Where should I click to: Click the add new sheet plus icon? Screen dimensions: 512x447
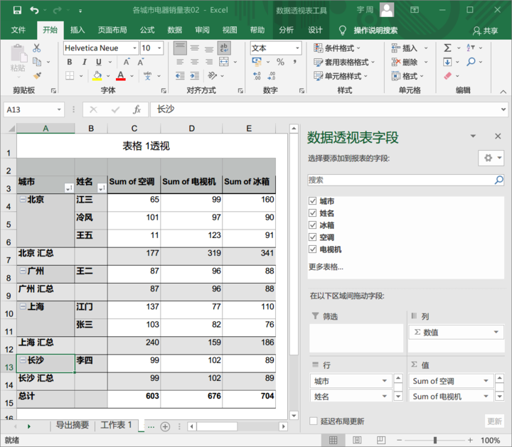coord(165,426)
